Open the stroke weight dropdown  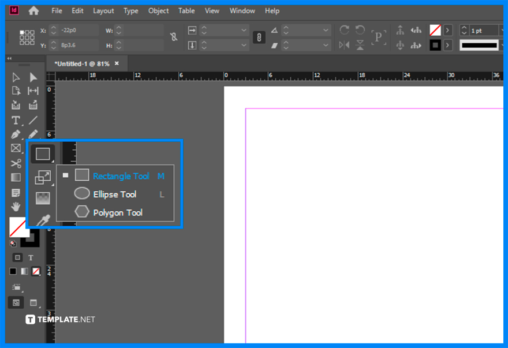(503, 29)
